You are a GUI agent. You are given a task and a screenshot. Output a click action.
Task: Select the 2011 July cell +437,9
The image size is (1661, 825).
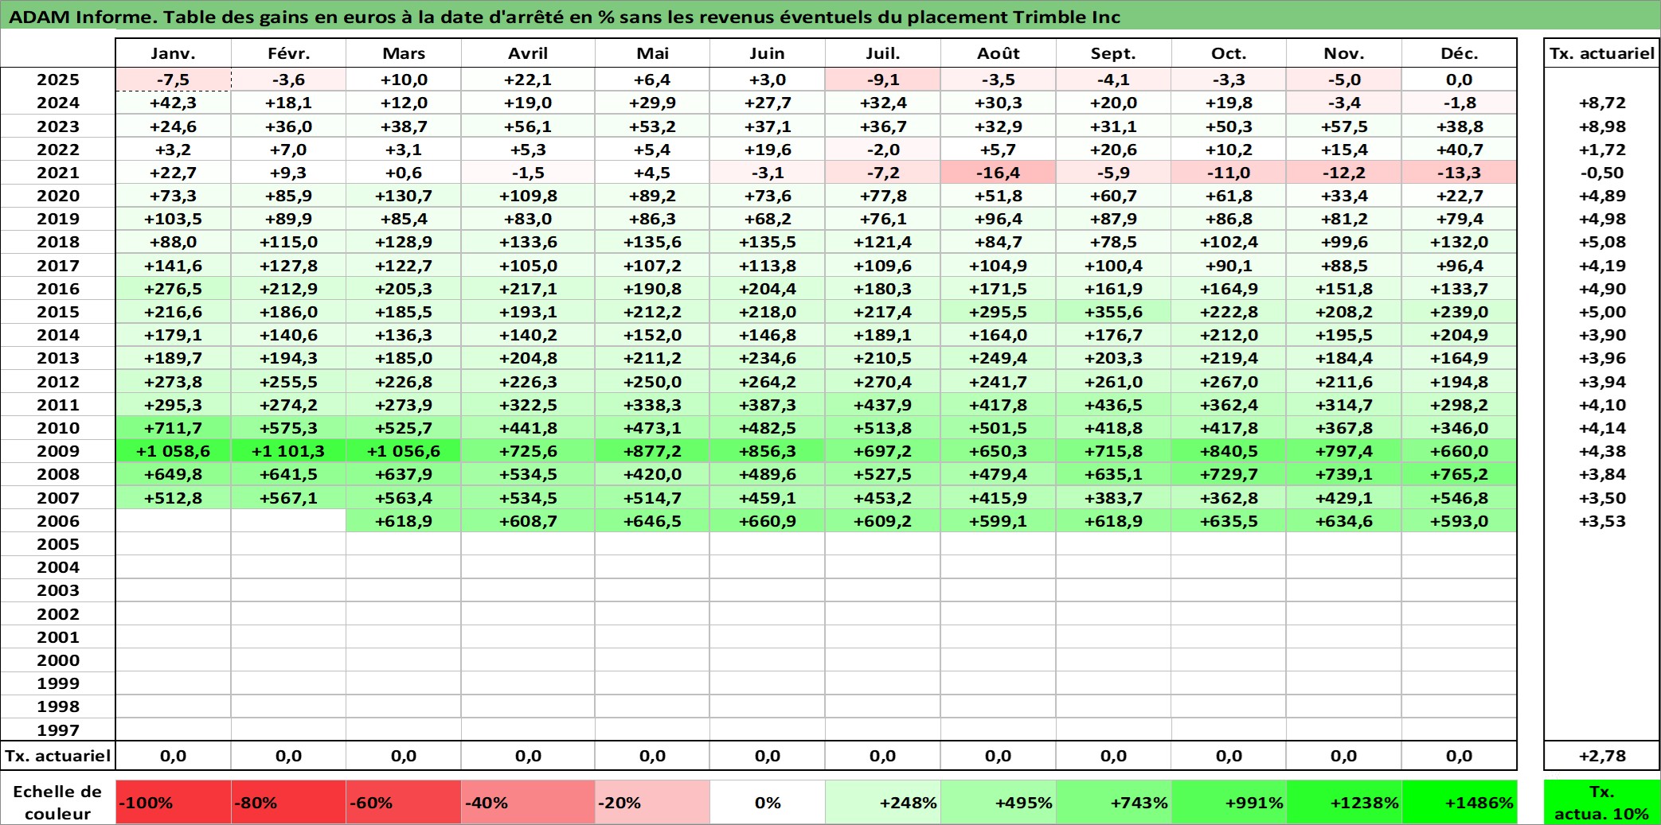click(882, 405)
